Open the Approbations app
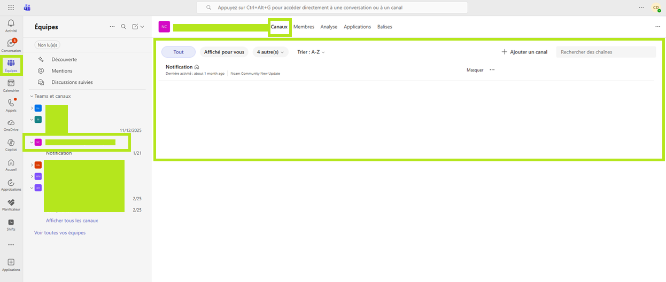Image resolution: width=666 pixels, height=282 pixels. (x=11, y=185)
